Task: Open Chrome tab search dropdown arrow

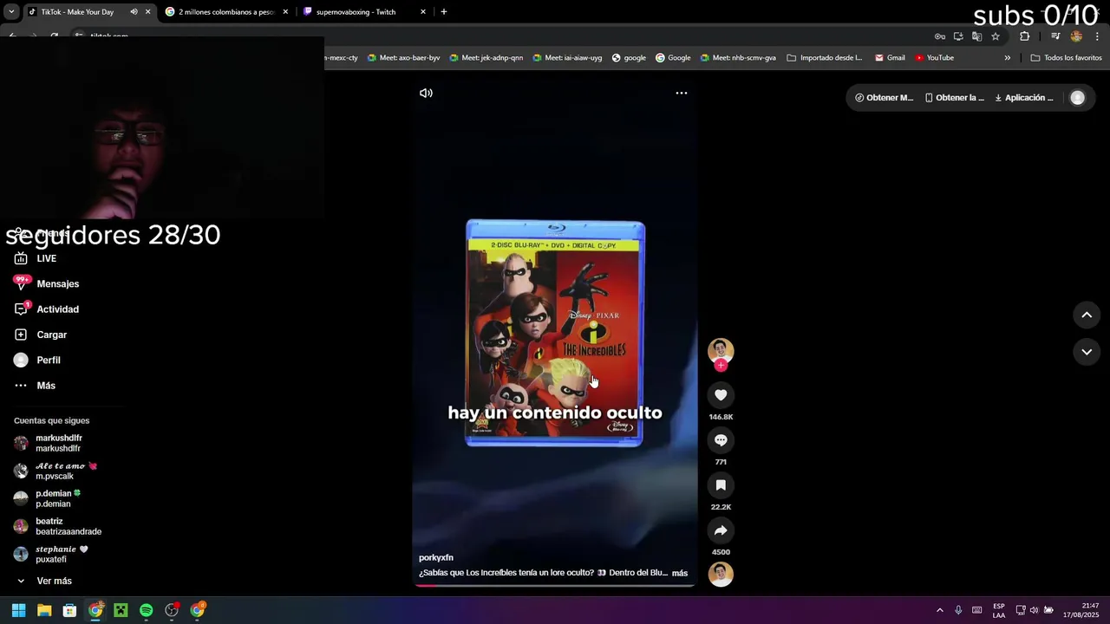Action: (11, 12)
